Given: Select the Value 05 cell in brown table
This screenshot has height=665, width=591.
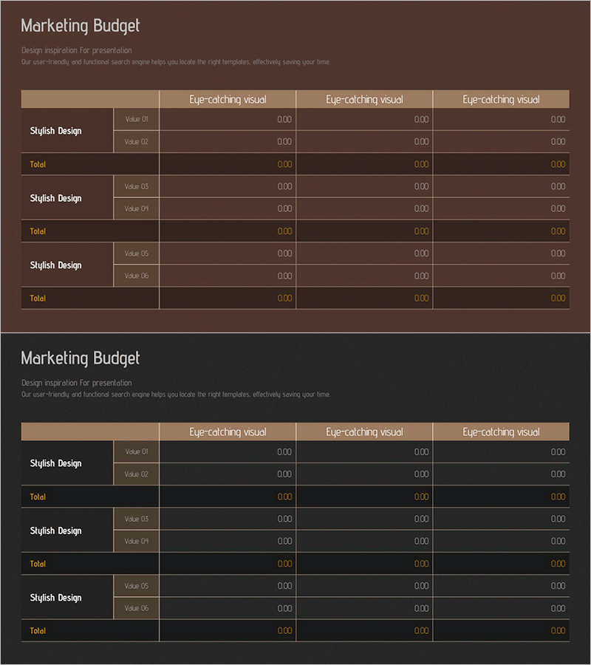Looking at the screenshot, I should [137, 253].
